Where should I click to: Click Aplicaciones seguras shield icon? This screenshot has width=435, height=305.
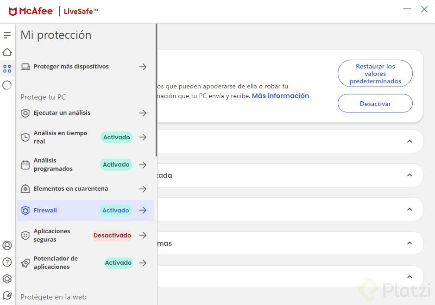coord(25,236)
